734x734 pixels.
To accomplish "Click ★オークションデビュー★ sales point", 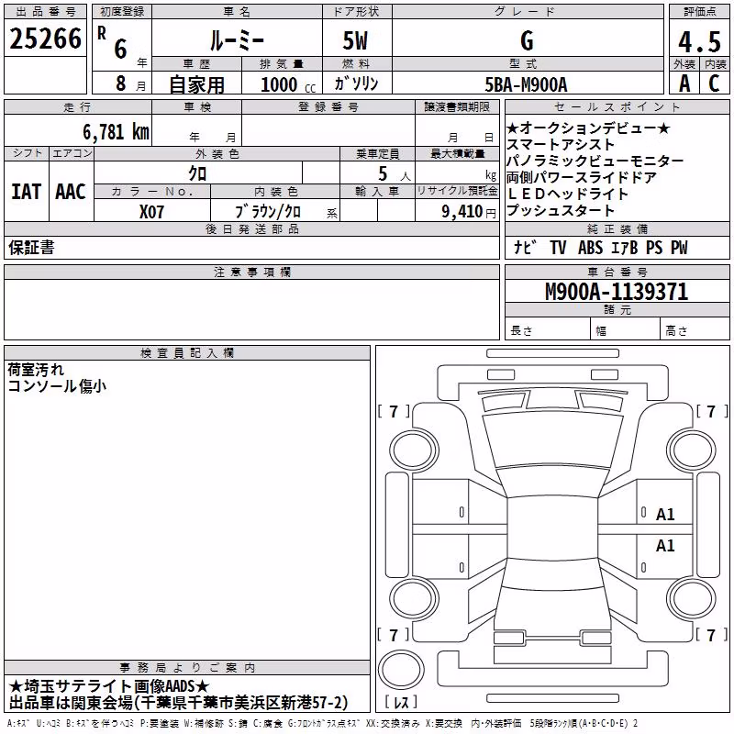I will [x=588, y=128].
